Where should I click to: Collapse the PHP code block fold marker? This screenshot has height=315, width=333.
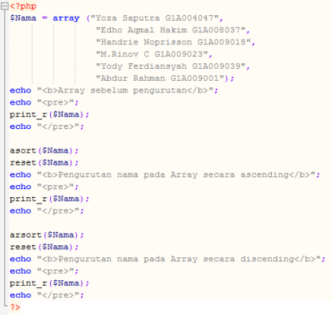(x=5, y=6)
